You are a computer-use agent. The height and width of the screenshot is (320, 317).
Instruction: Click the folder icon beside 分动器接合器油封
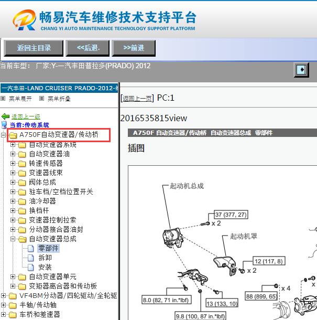coord(22,230)
